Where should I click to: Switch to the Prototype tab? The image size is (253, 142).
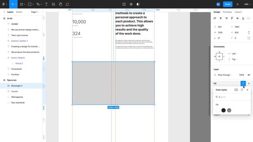(x=227, y=12)
